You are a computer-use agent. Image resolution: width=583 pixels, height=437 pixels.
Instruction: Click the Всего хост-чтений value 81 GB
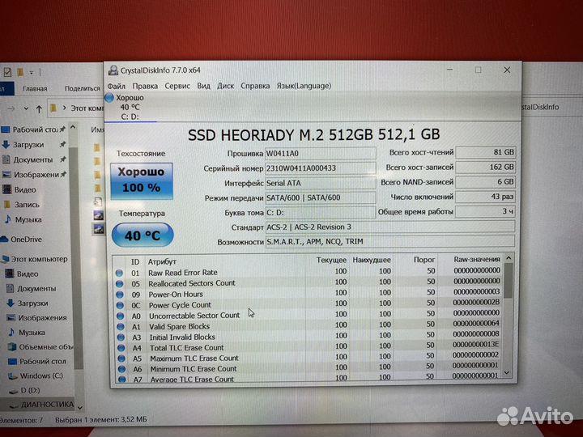tap(486, 152)
